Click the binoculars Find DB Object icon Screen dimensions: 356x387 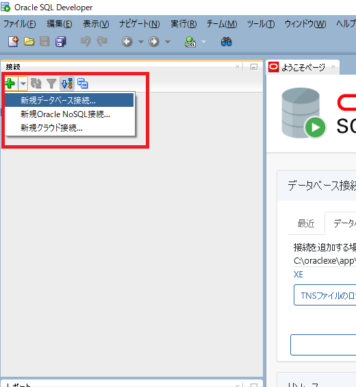click(x=226, y=42)
